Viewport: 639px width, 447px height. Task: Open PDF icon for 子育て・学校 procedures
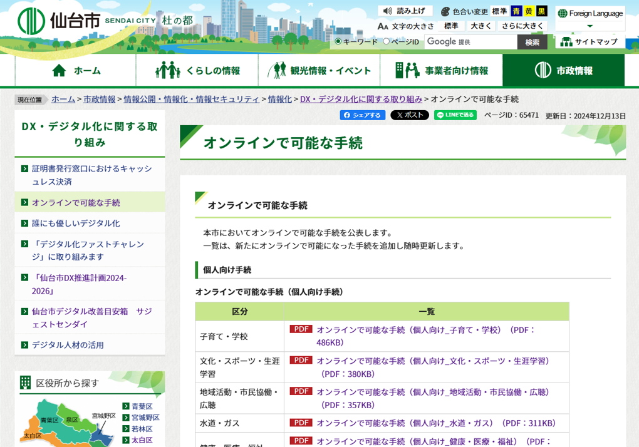click(301, 329)
